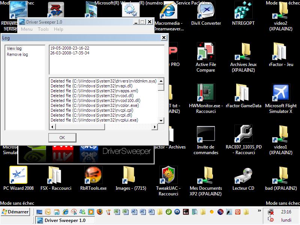Image resolution: width=300 pixels, height=225 pixels.
Task: Select the nvcplui.exe deleted file line
Action: pyautogui.click(x=94, y=120)
